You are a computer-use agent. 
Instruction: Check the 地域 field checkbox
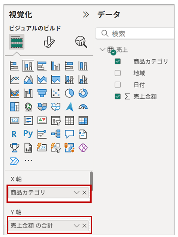[x=118, y=73]
